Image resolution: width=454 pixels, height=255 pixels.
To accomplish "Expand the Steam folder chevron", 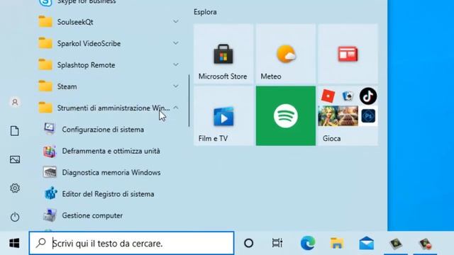I will pyautogui.click(x=176, y=86).
